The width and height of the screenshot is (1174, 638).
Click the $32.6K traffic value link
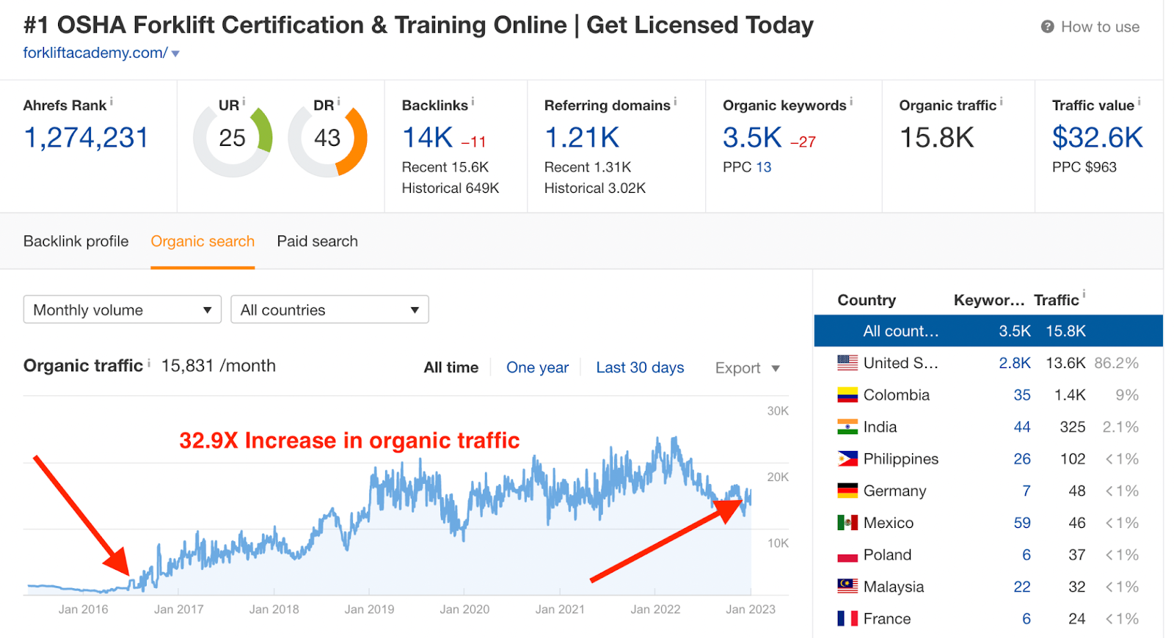1098,138
